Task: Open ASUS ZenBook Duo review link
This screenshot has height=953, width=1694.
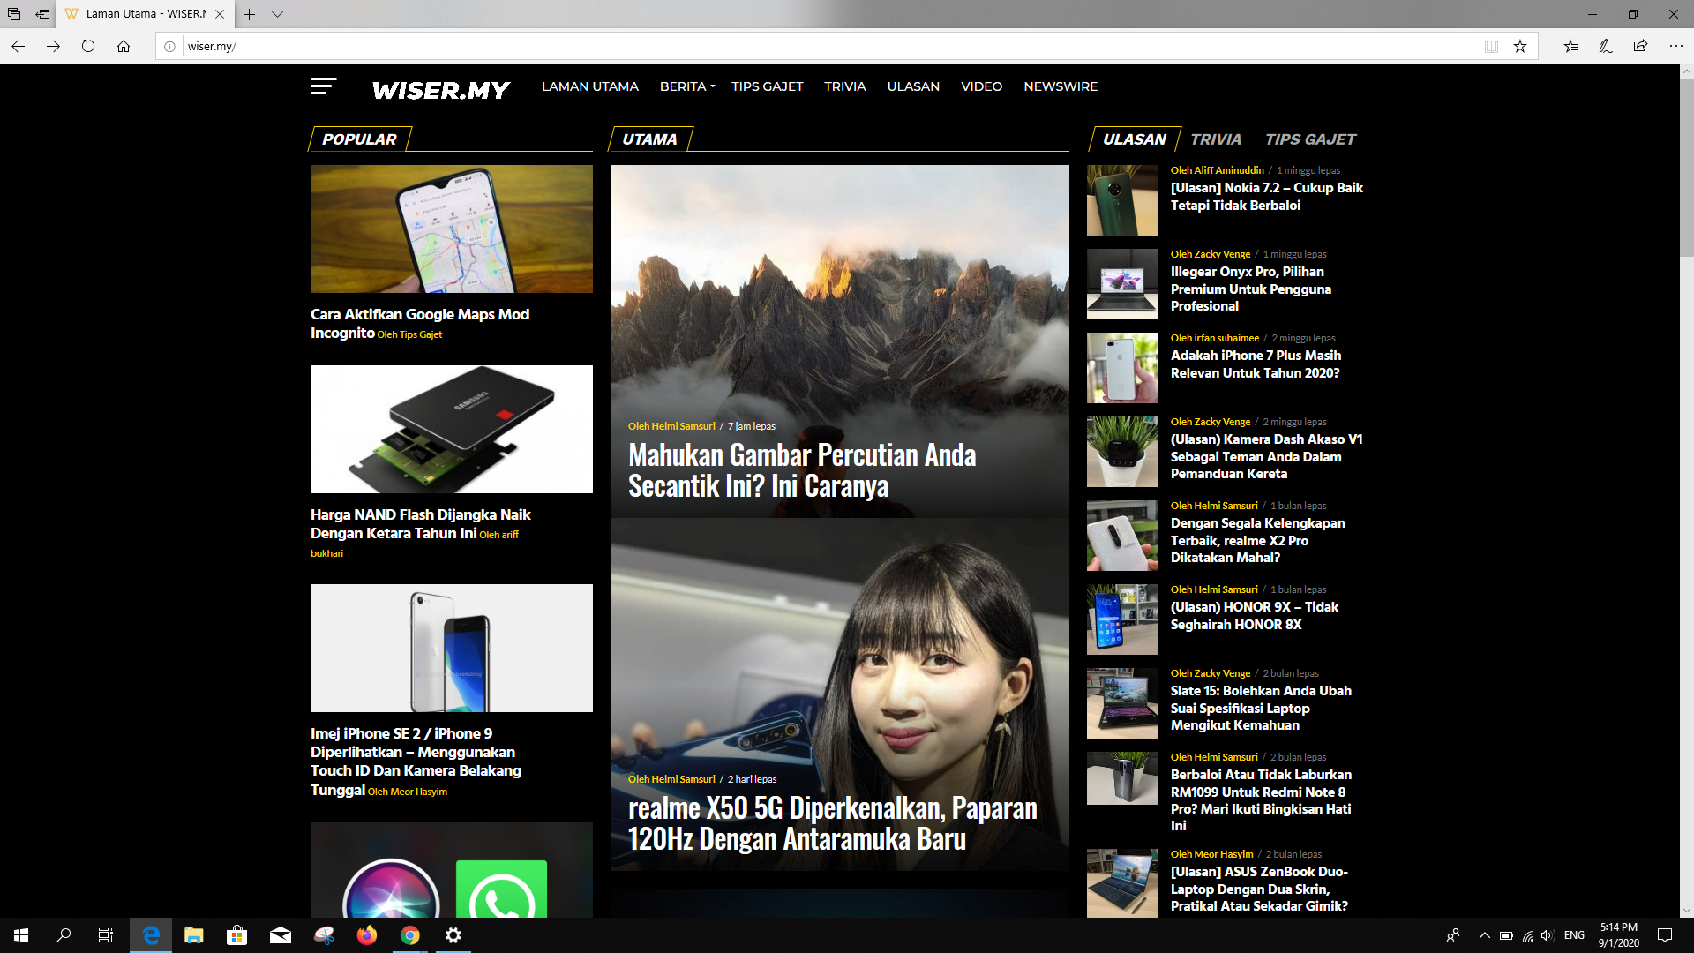Action: (x=1259, y=889)
